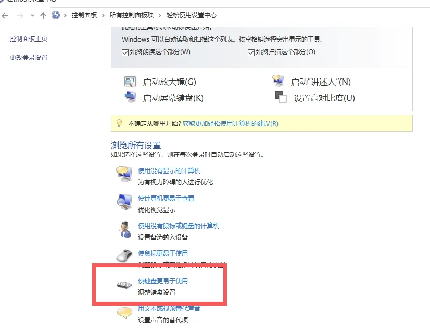Go back with the back arrow
430x330 pixels.
5,16
